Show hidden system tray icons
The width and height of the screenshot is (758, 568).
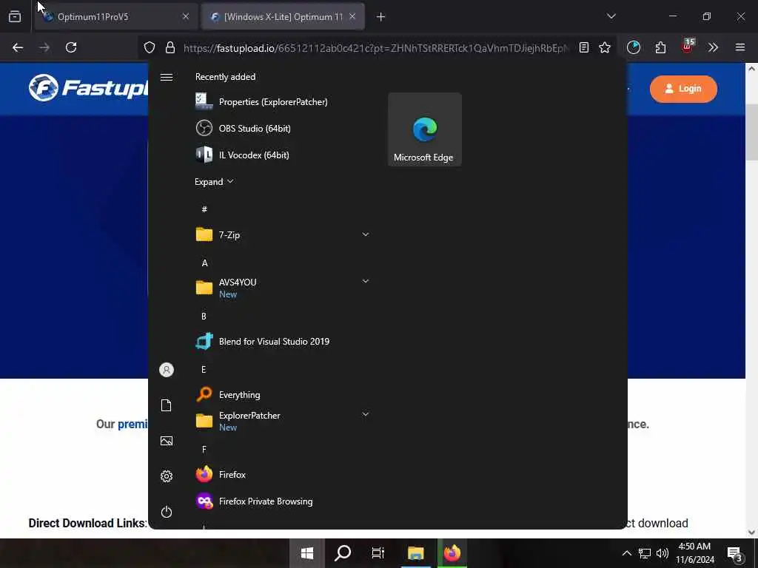(x=626, y=553)
